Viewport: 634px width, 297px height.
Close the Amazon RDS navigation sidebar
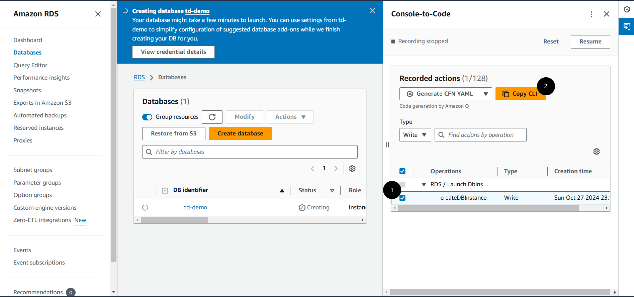[98, 14]
